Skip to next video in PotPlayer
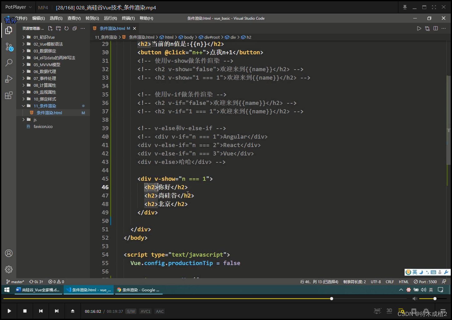The height and width of the screenshot is (320, 452). [x=56, y=311]
